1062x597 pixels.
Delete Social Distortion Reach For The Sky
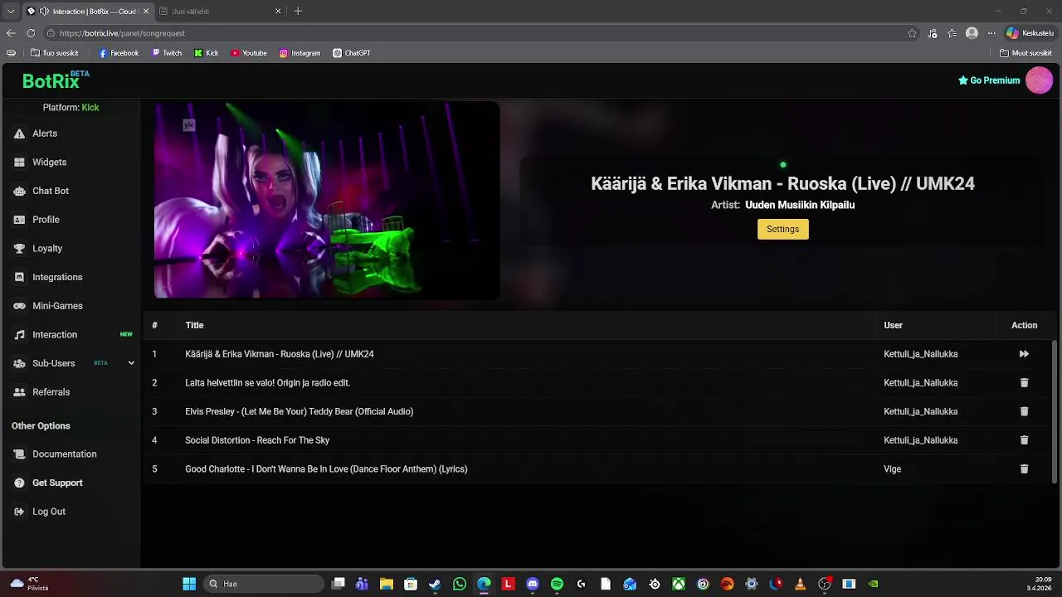coord(1024,440)
